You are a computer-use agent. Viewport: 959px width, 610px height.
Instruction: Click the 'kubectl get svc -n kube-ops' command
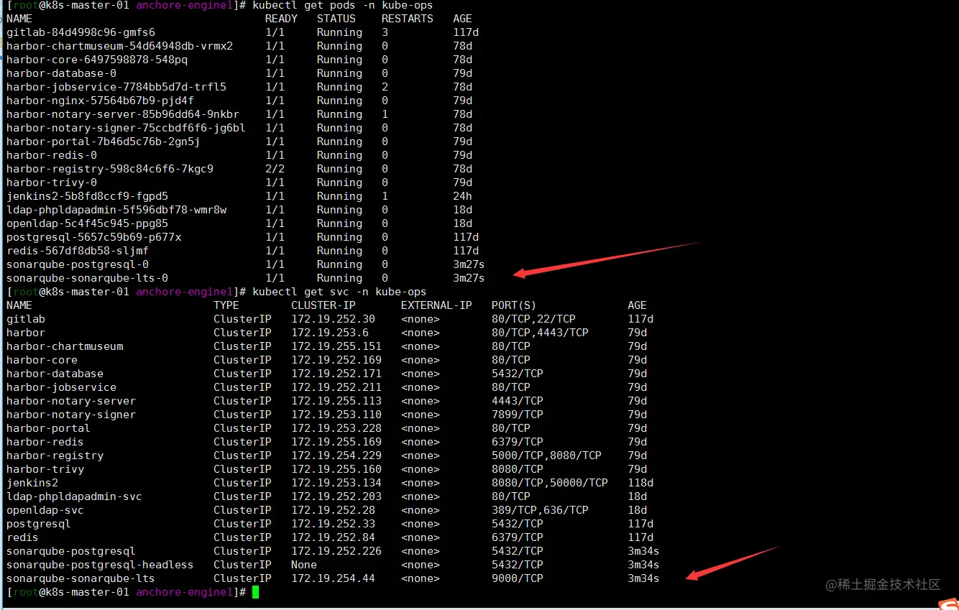[339, 292]
